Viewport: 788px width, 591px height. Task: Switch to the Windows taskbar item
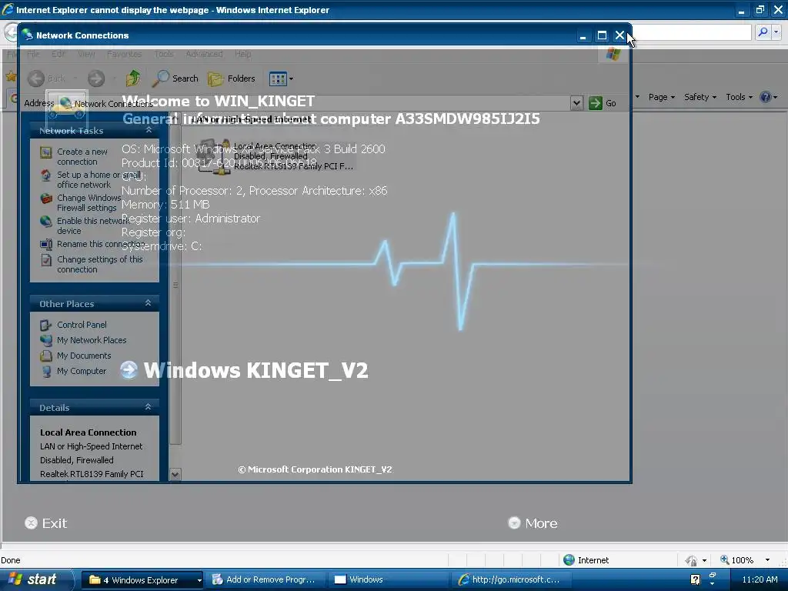[x=387, y=580]
